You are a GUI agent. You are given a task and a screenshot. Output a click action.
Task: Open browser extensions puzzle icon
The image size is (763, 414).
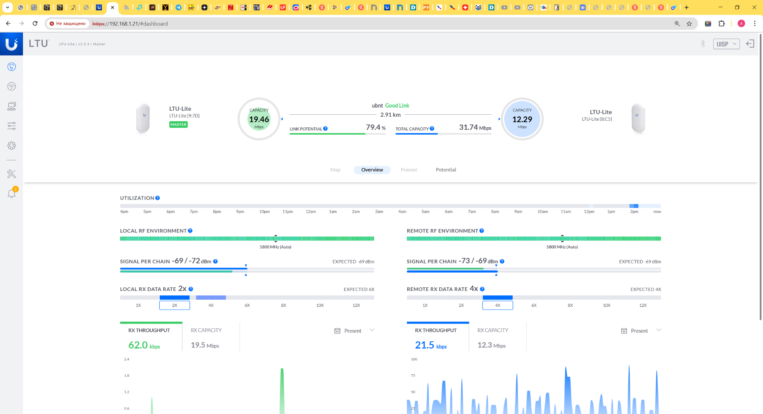pos(722,24)
